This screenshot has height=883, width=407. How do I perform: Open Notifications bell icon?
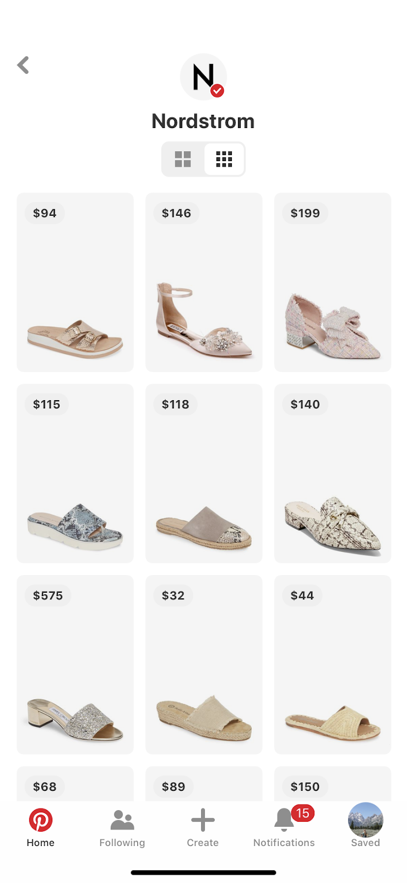tap(284, 820)
